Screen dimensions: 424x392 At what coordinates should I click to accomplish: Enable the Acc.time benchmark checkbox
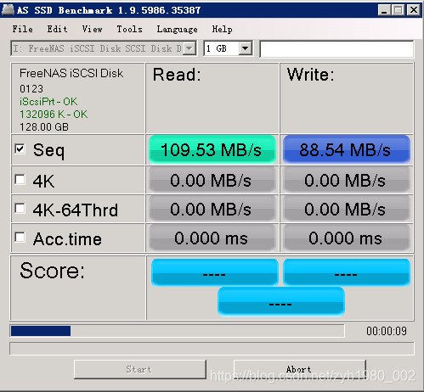20,238
